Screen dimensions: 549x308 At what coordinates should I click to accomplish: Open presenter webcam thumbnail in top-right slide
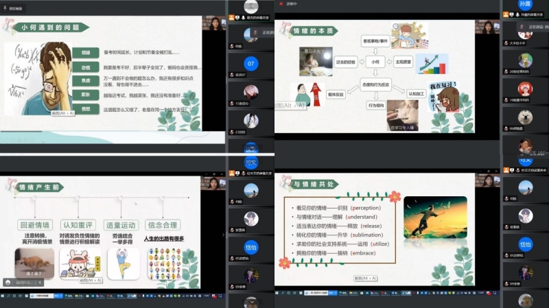pyautogui.click(x=488, y=27)
